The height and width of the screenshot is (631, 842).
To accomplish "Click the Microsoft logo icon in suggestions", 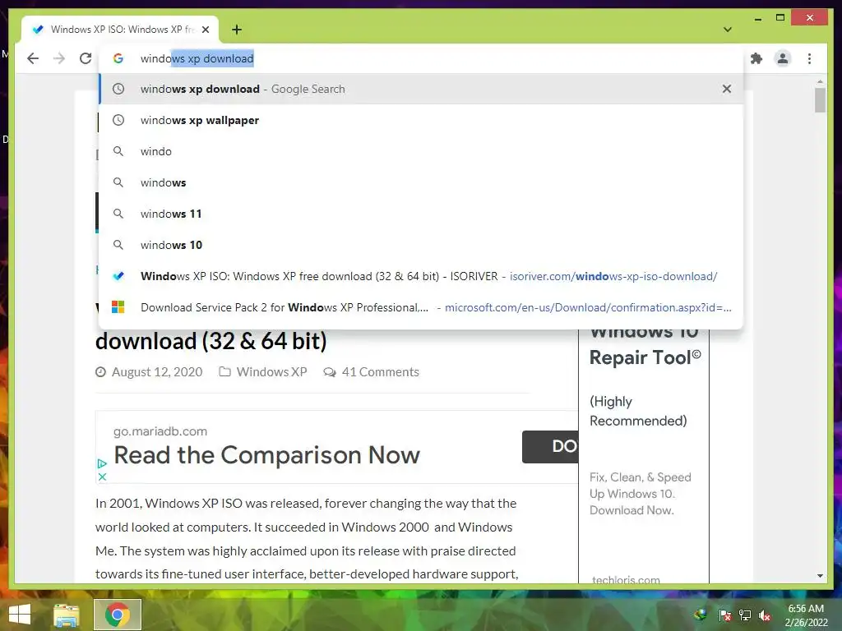I will click(118, 307).
